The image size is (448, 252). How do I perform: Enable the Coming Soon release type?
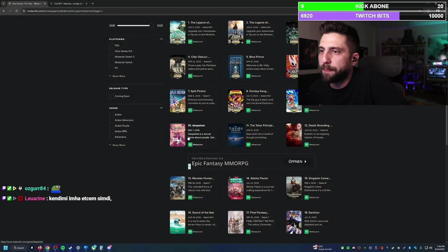pos(111,96)
